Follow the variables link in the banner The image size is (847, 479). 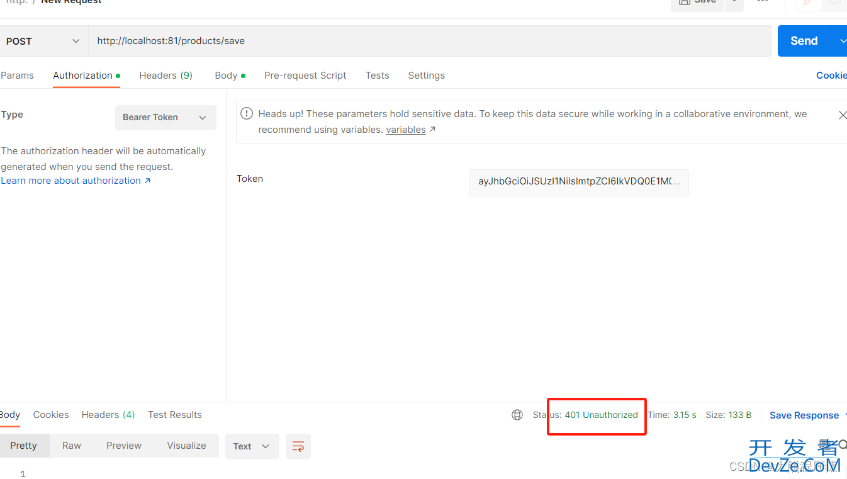tap(406, 130)
